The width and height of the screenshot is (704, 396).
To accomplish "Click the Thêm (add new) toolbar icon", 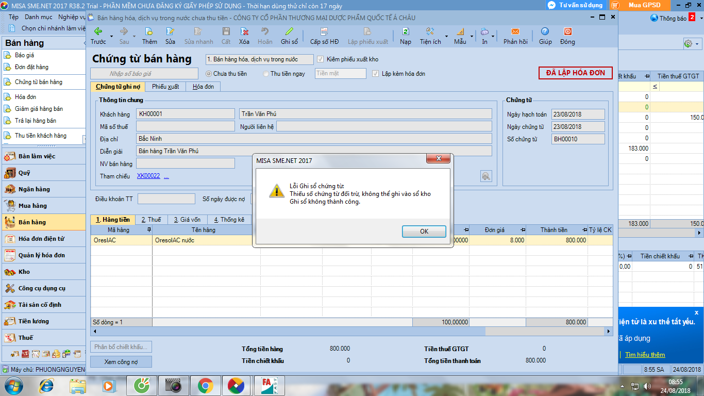I will pyautogui.click(x=149, y=31).
